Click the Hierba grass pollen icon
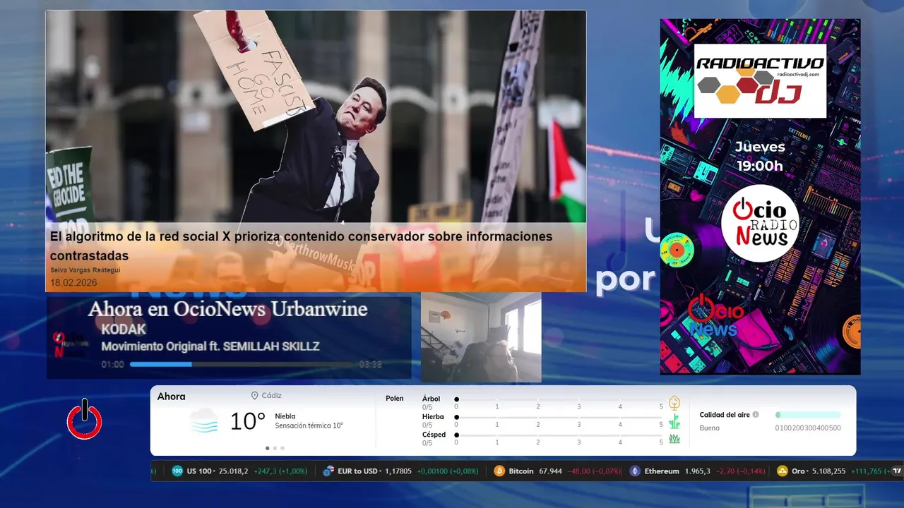 coord(674,421)
